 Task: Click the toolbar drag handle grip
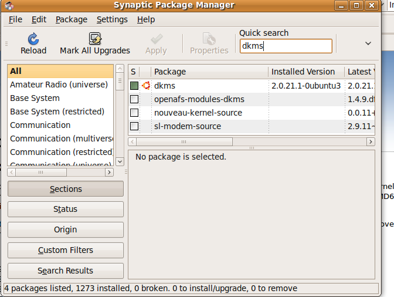pos(7,44)
